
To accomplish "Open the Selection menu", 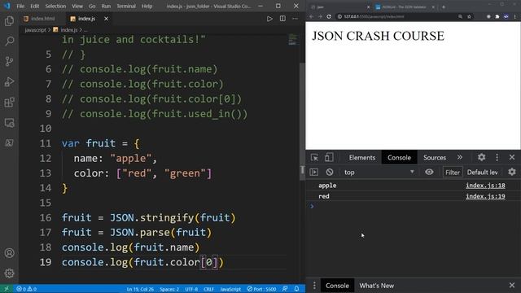I will tap(55, 6).
